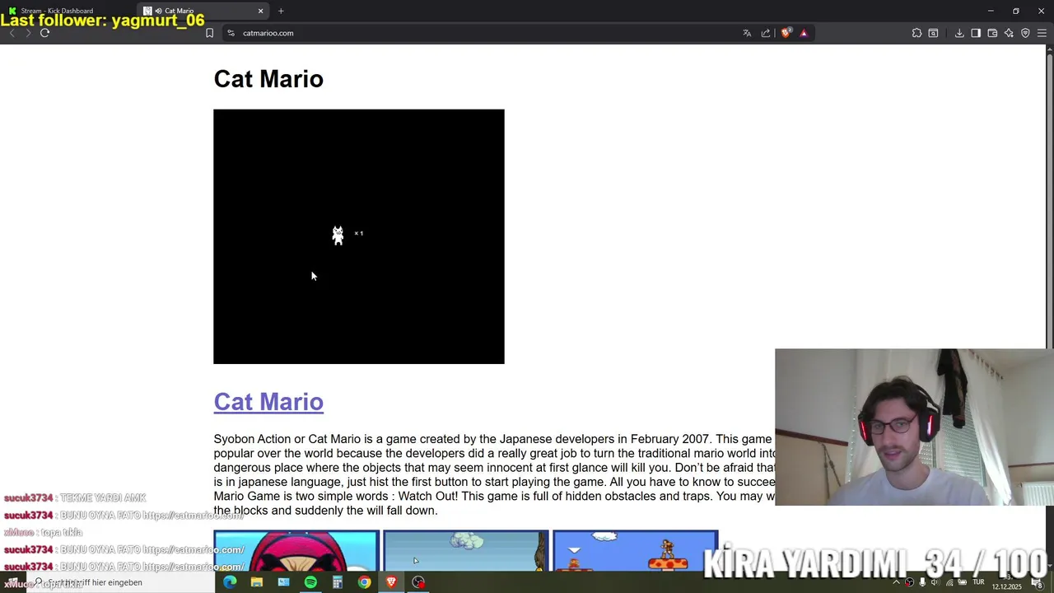Screen dimensions: 1054x593
Task: Open Google Chrome from the taskbar
Action: [364, 582]
